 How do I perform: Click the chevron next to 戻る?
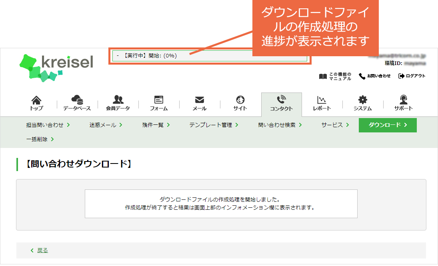[x=32, y=250]
